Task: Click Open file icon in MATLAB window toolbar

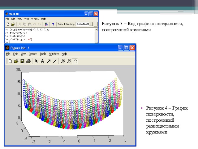Action: pyautogui.click(x=13, y=24)
